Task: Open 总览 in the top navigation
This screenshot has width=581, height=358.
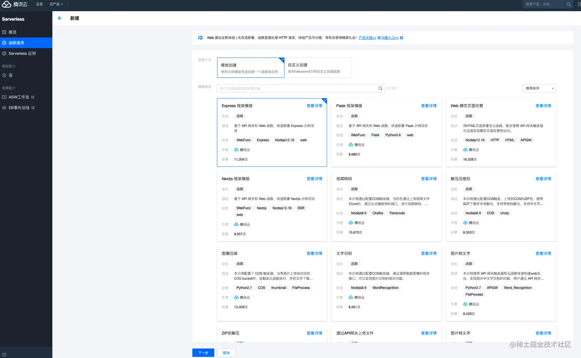Action: [x=39, y=4]
